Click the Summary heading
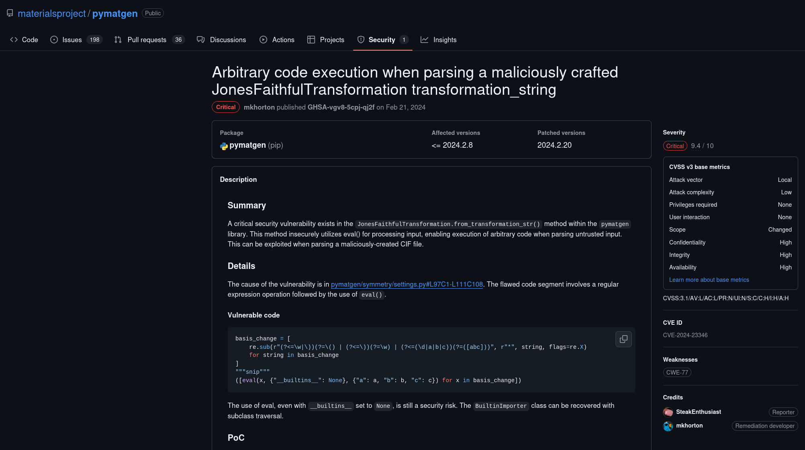The height and width of the screenshot is (450, 805). click(x=247, y=206)
